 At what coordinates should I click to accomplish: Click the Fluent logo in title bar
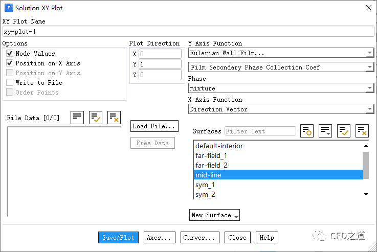(8, 8)
